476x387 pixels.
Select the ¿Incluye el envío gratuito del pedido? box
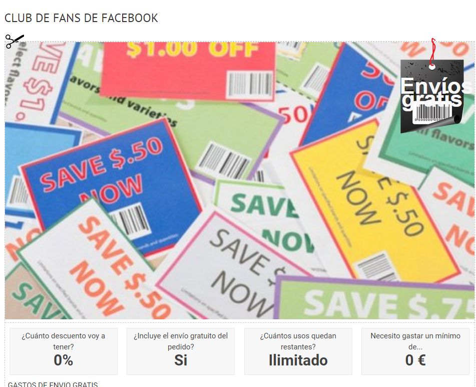click(x=181, y=351)
